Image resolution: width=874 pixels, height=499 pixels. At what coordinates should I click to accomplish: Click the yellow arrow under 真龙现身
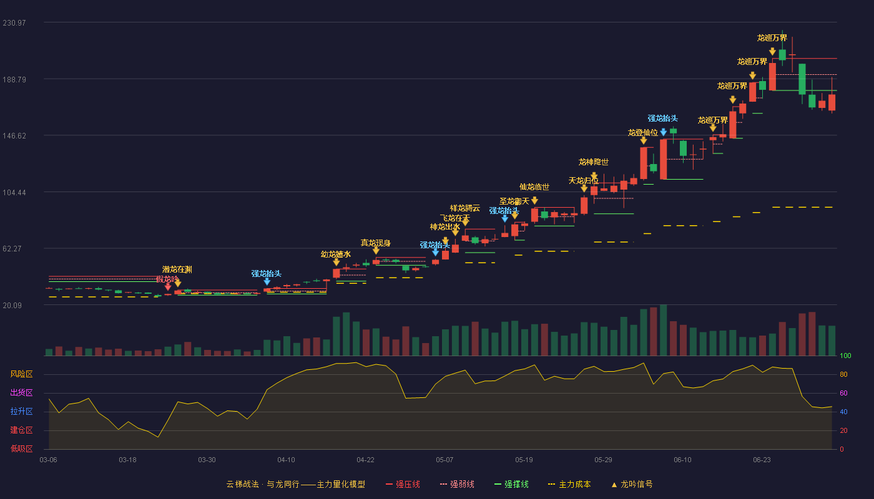point(376,250)
